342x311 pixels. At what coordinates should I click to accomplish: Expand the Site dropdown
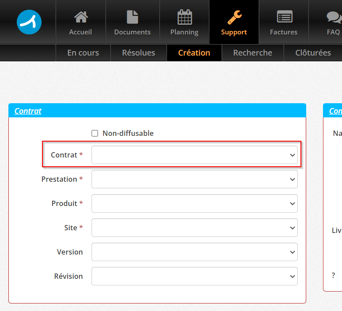click(x=194, y=228)
